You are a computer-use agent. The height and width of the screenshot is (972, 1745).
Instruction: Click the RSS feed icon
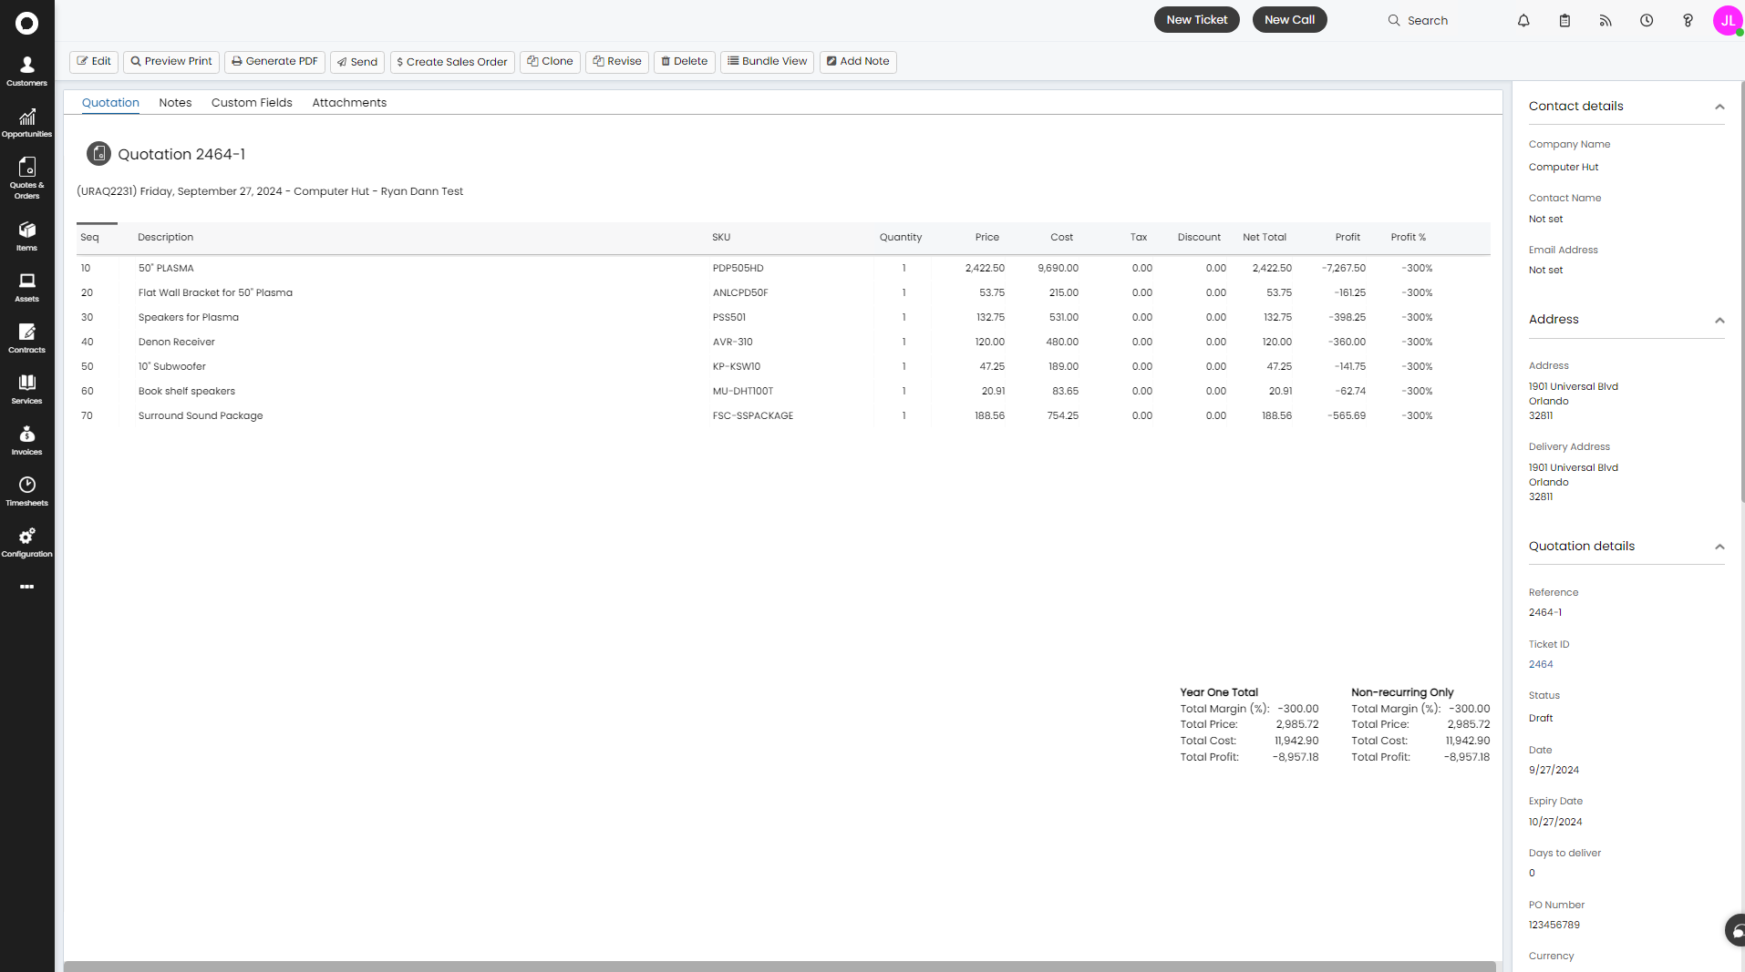coord(1606,20)
